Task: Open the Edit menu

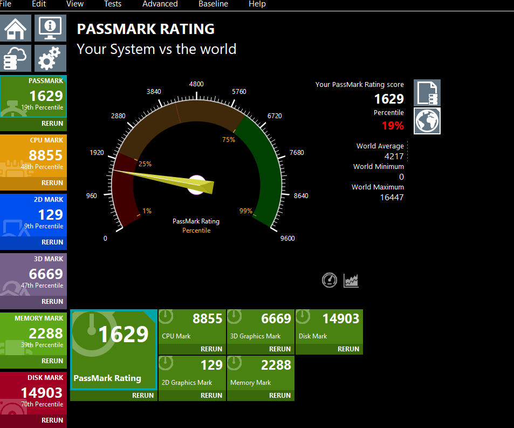Action: pyautogui.click(x=39, y=4)
